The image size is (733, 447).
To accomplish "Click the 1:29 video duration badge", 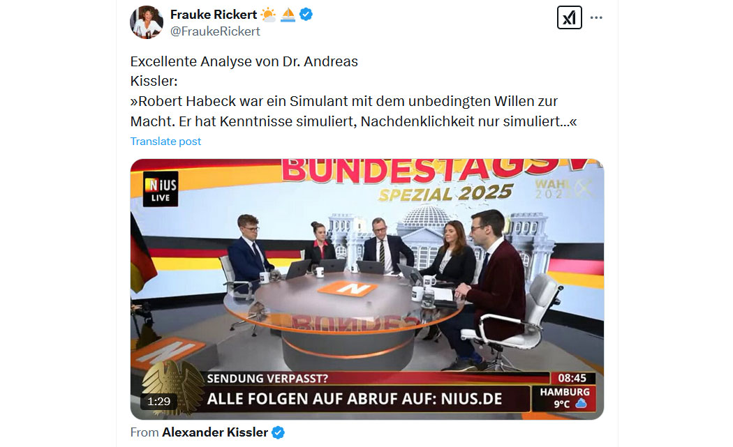I will [159, 402].
